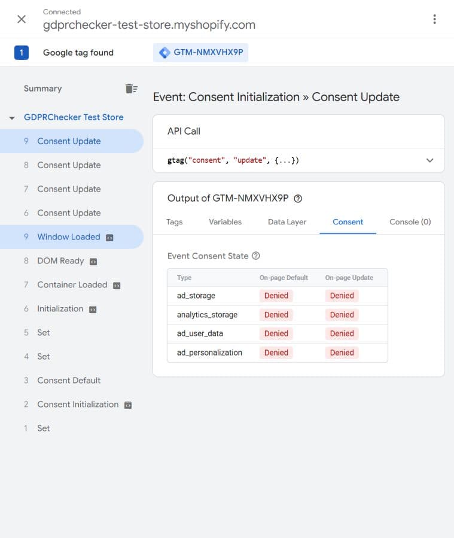This screenshot has height=538, width=454.
Task: Switch to the Variables tab
Action: [x=226, y=222]
